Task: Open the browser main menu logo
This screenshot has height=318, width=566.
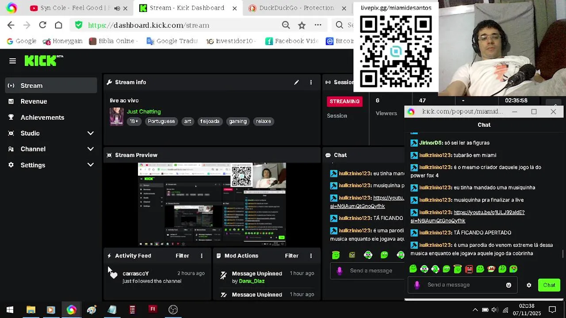Action: (x=11, y=8)
